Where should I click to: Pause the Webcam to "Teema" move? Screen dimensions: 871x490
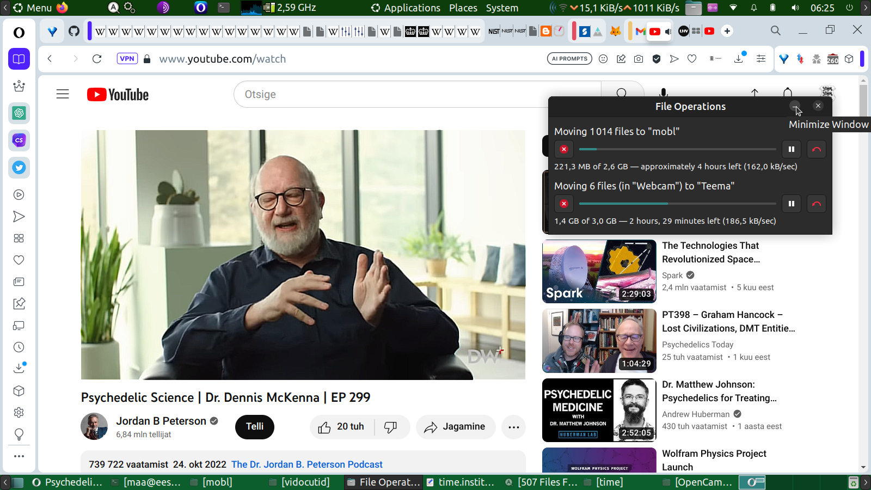click(x=792, y=204)
